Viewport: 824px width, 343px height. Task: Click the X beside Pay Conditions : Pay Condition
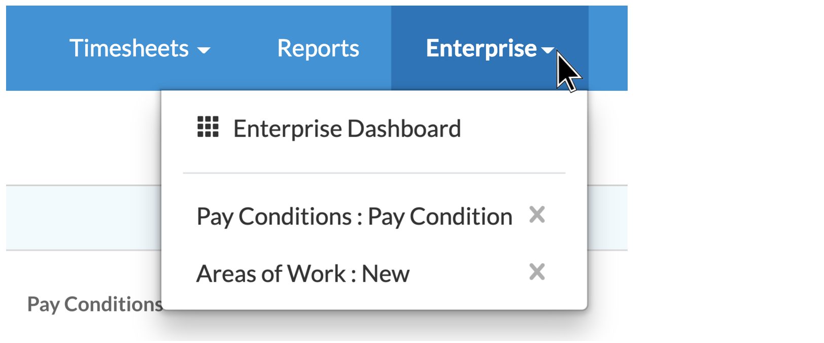point(538,216)
